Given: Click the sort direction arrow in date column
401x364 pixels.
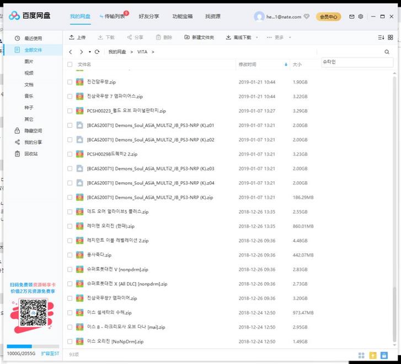Looking at the screenshot, I should 286,64.
